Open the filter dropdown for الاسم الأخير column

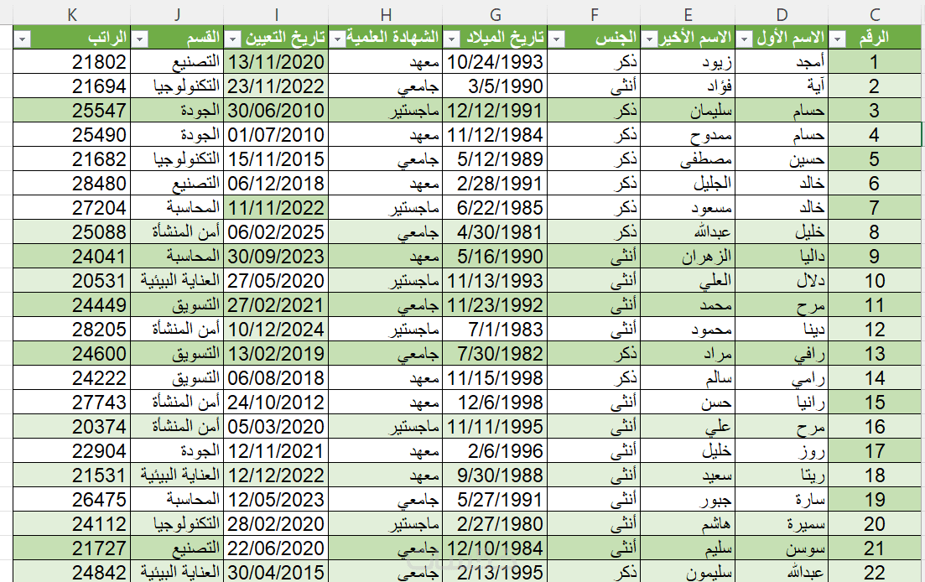coord(649,39)
